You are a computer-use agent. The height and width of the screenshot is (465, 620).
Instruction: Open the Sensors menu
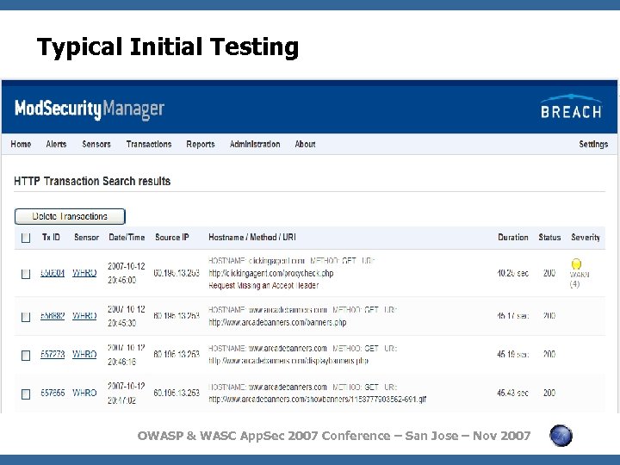tap(96, 144)
